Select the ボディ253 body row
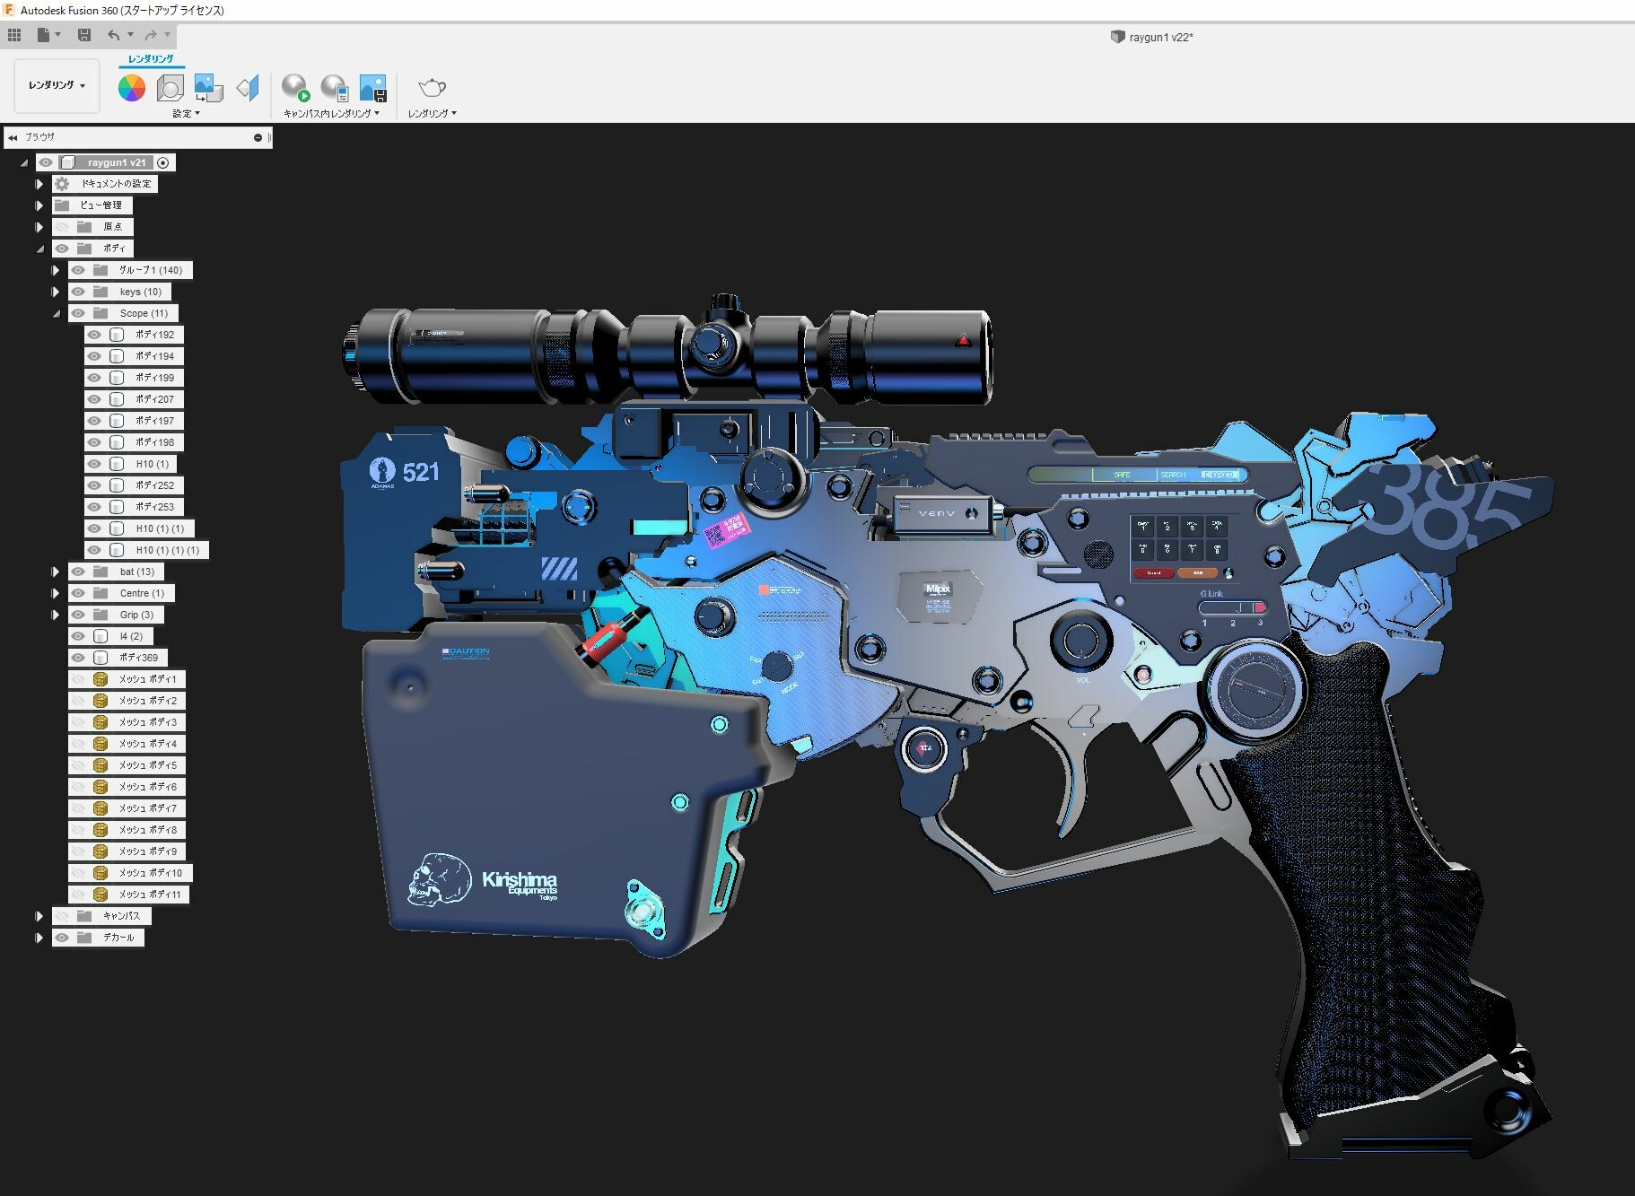1635x1196 pixels. 135,507
